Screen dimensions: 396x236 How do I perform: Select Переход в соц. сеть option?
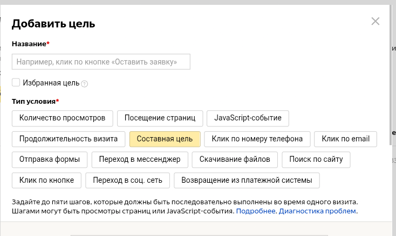tap(127, 181)
